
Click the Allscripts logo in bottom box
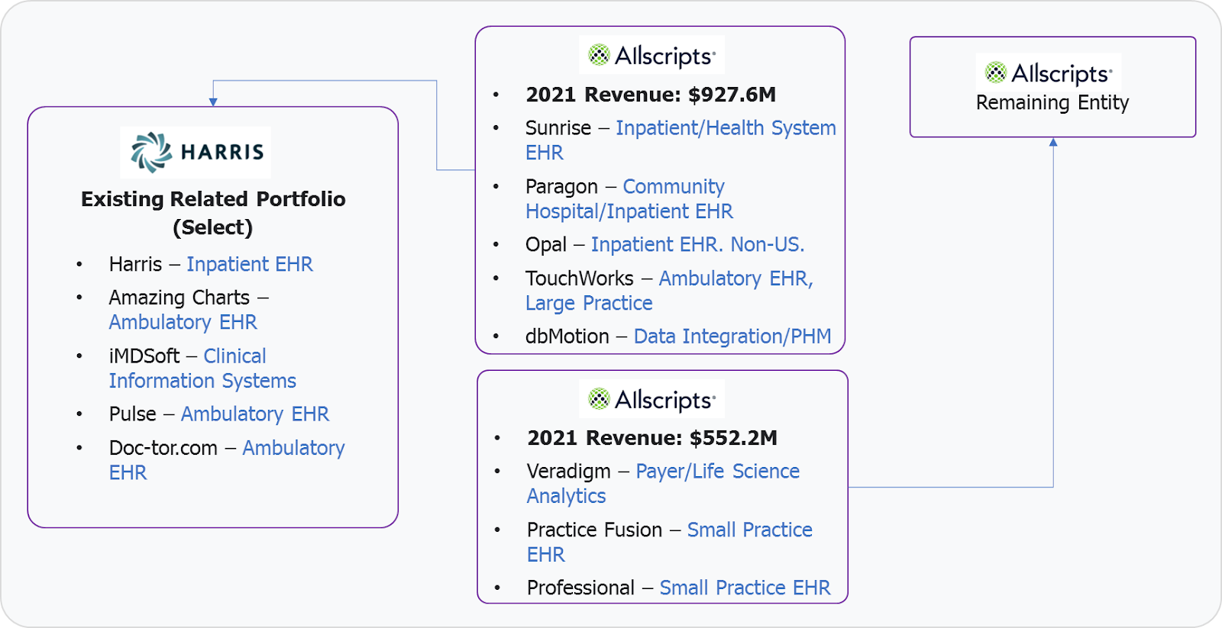pos(651,399)
